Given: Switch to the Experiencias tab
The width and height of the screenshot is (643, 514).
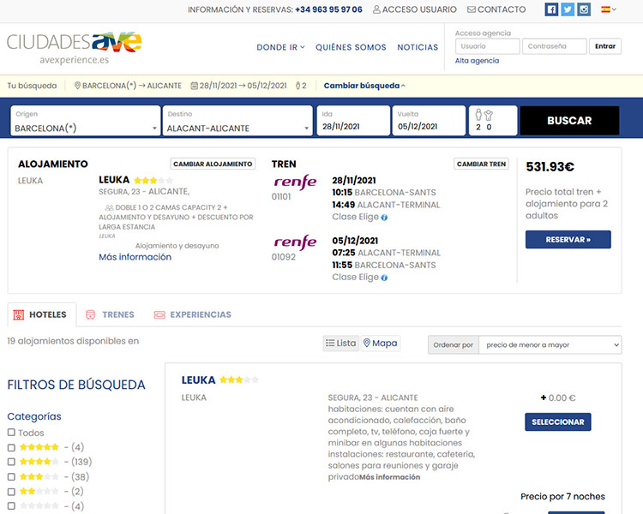Looking at the screenshot, I should point(192,314).
